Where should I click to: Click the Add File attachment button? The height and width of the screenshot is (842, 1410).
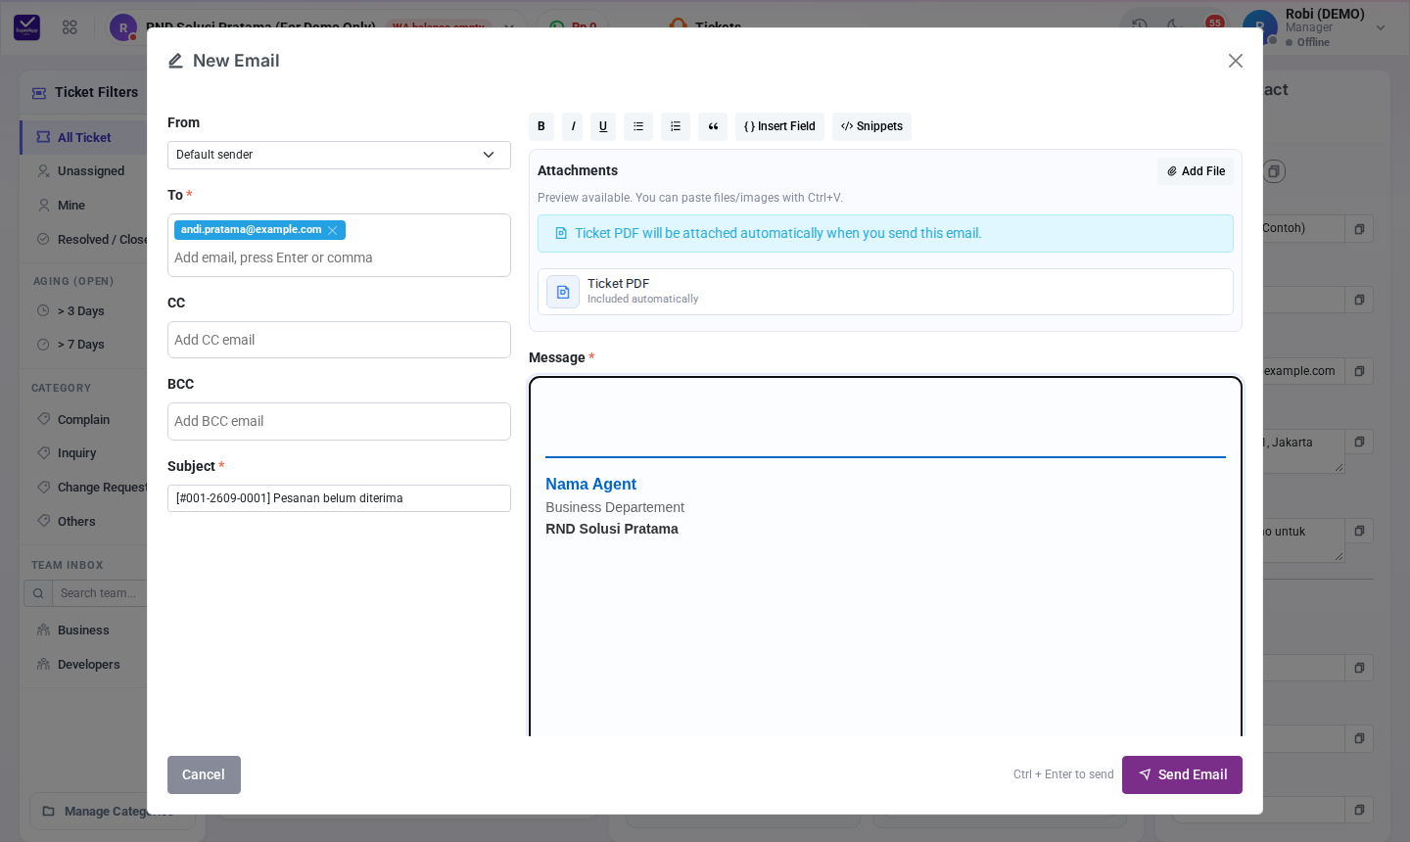pyautogui.click(x=1196, y=171)
